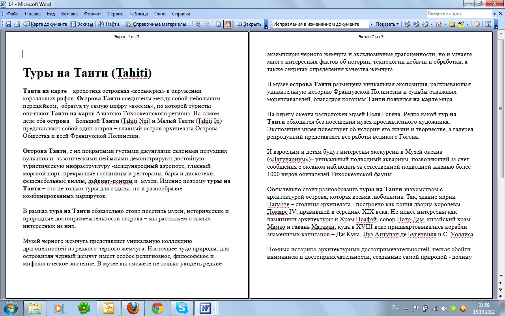Open Google Chrome from the taskbar
The width and height of the screenshot is (505, 316).
[x=157, y=308]
